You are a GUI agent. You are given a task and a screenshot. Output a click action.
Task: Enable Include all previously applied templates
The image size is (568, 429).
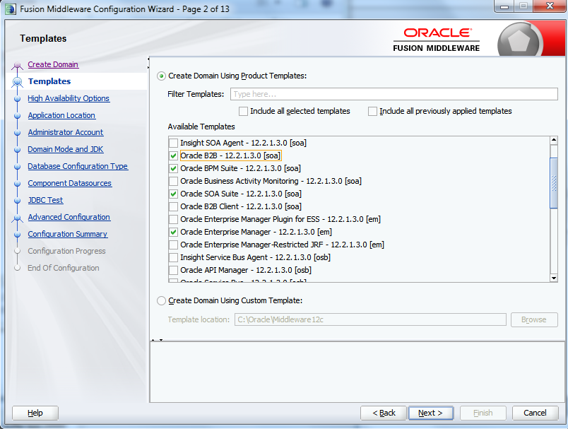[x=372, y=111]
